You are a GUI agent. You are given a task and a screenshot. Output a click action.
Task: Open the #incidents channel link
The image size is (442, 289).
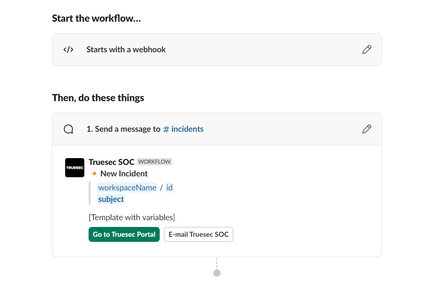click(183, 129)
